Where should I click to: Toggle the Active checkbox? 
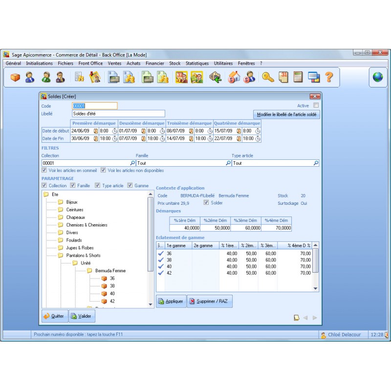point(316,105)
